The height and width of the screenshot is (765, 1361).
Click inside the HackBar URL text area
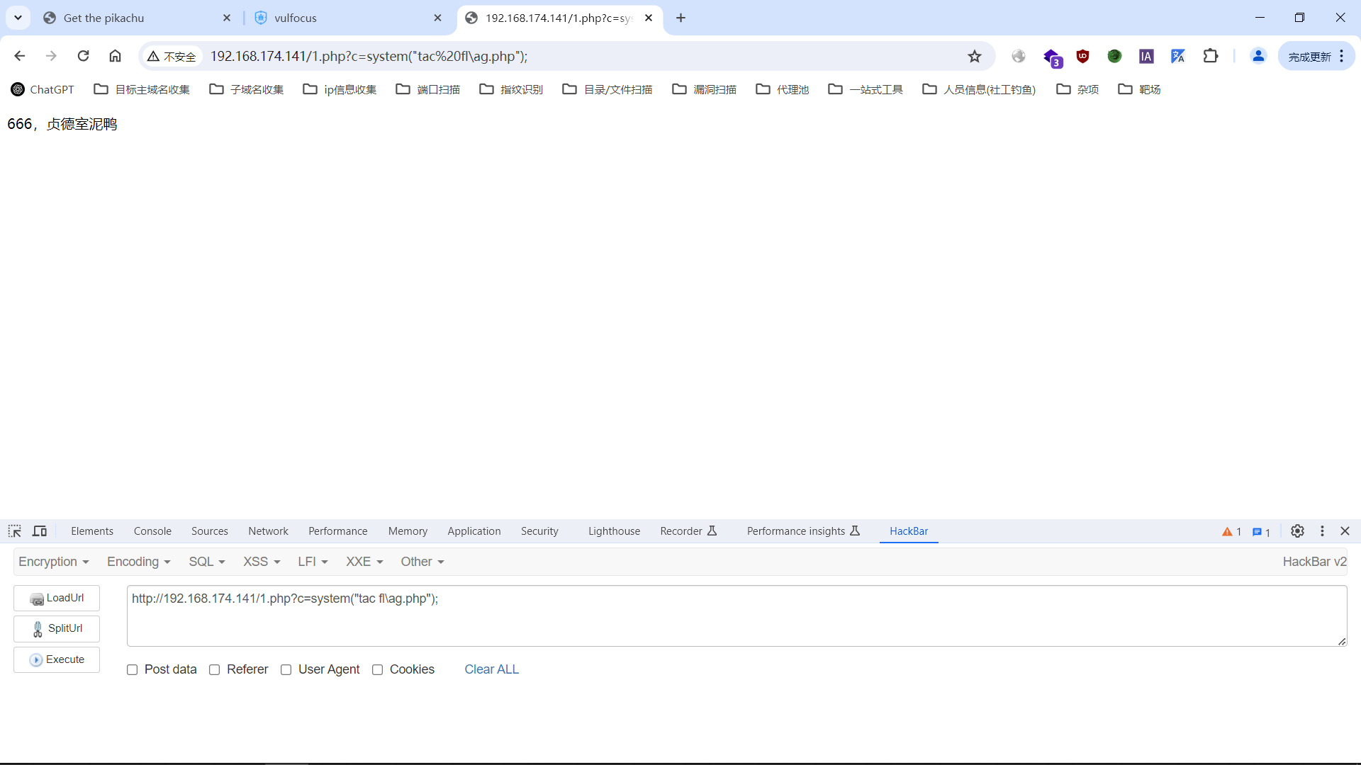[736, 616]
